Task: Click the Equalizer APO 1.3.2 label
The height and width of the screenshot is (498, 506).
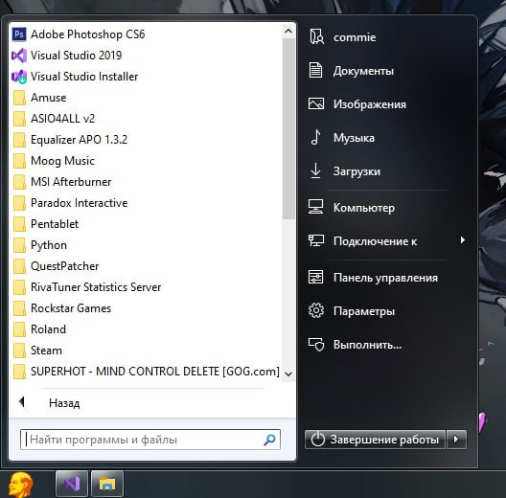Action: pos(79,140)
